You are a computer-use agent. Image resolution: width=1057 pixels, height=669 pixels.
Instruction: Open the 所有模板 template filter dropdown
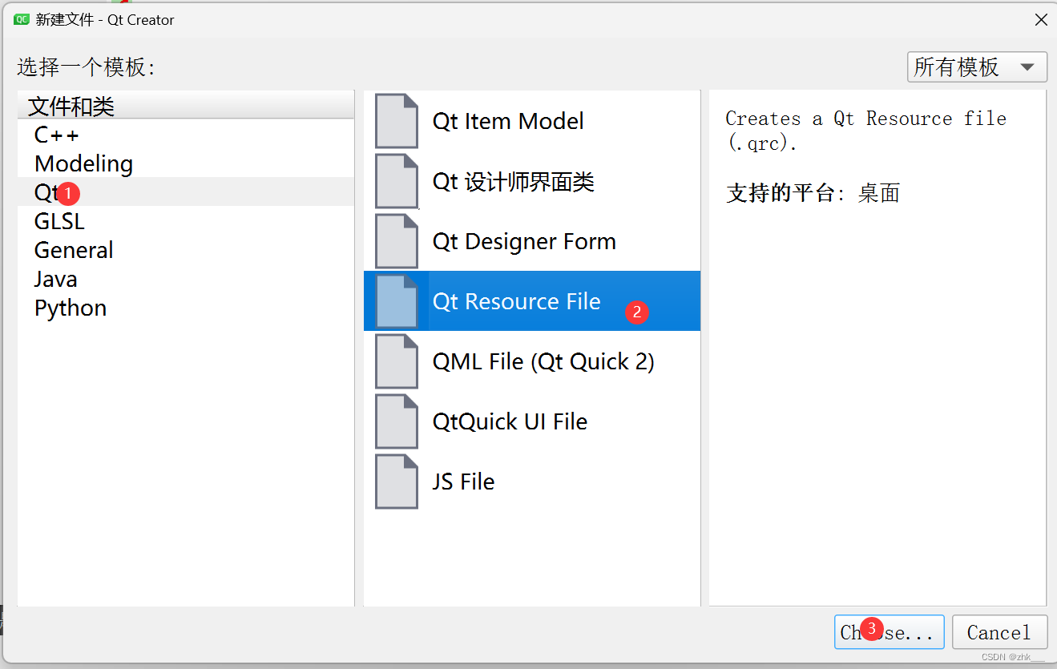(977, 67)
